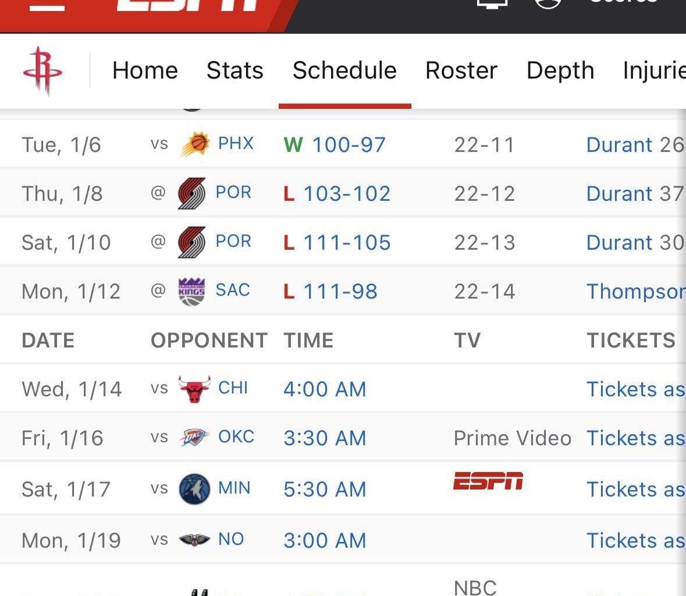Open the Durant 37 high scorer link

635,194
